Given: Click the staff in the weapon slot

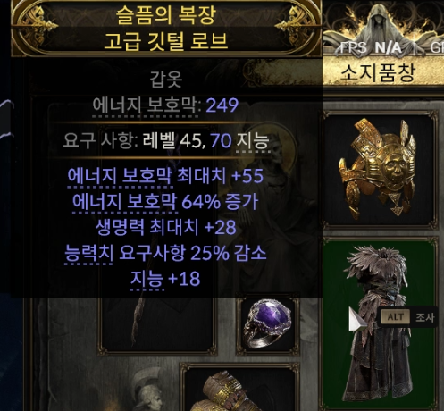Looking at the screenshot, I should click(138, 322).
